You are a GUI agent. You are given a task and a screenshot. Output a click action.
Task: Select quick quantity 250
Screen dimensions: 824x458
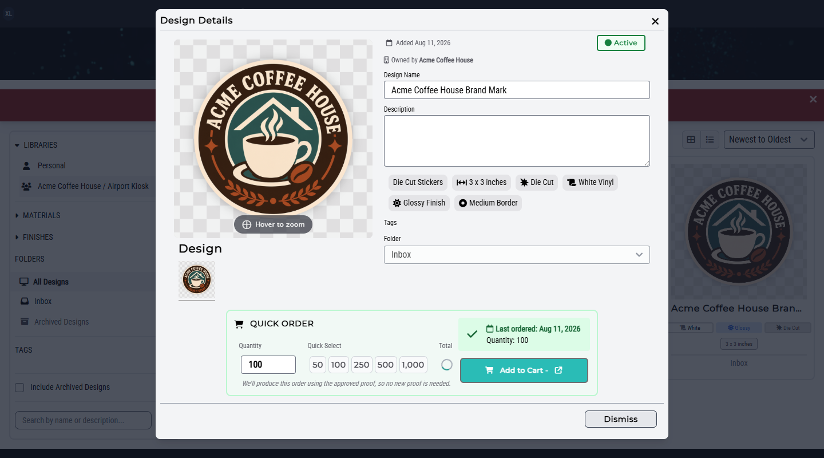pyautogui.click(x=362, y=365)
